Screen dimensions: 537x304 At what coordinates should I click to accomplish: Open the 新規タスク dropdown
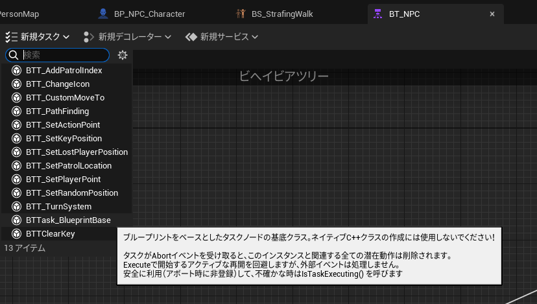point(38,37)
